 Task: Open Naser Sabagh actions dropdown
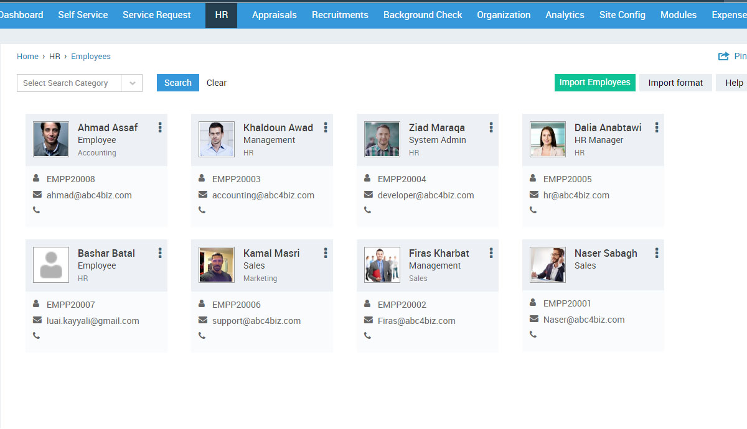(x=657, y=253)
